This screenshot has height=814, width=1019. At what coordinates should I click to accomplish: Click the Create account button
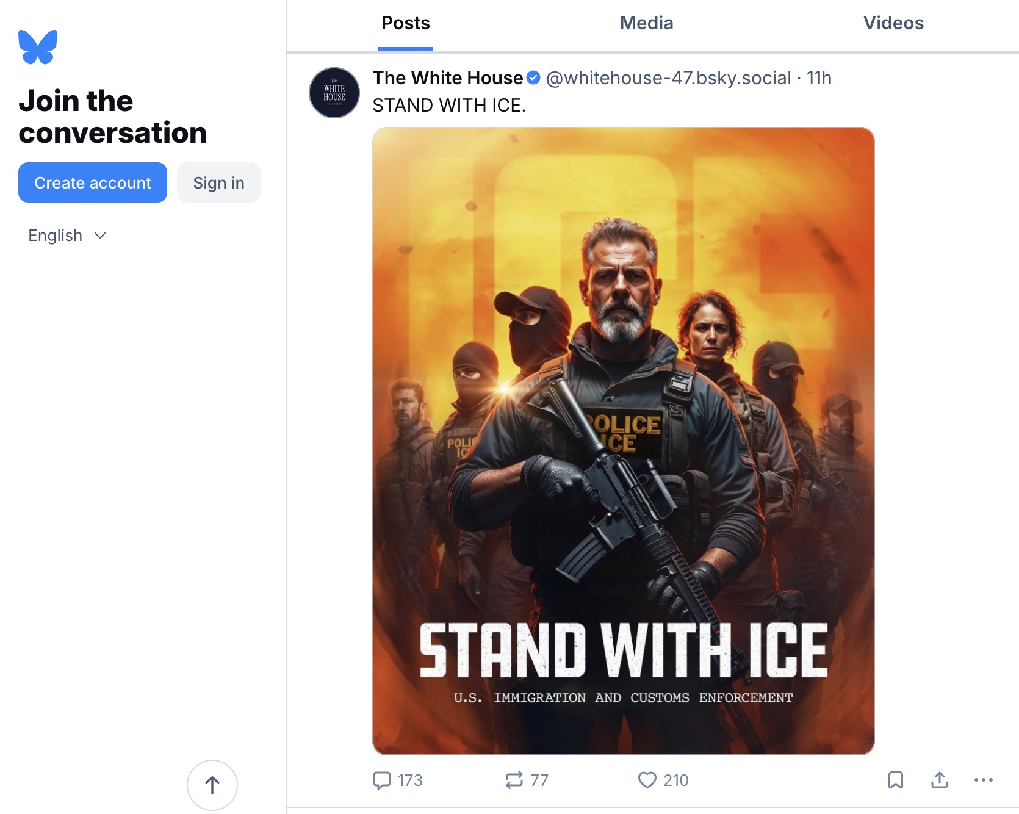tap(93, 182)
